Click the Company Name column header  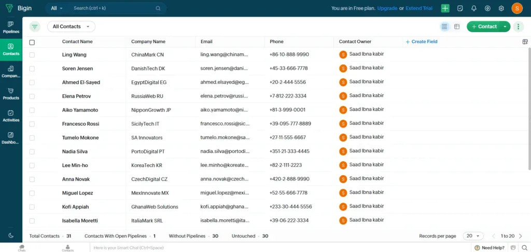pos(148,41)
